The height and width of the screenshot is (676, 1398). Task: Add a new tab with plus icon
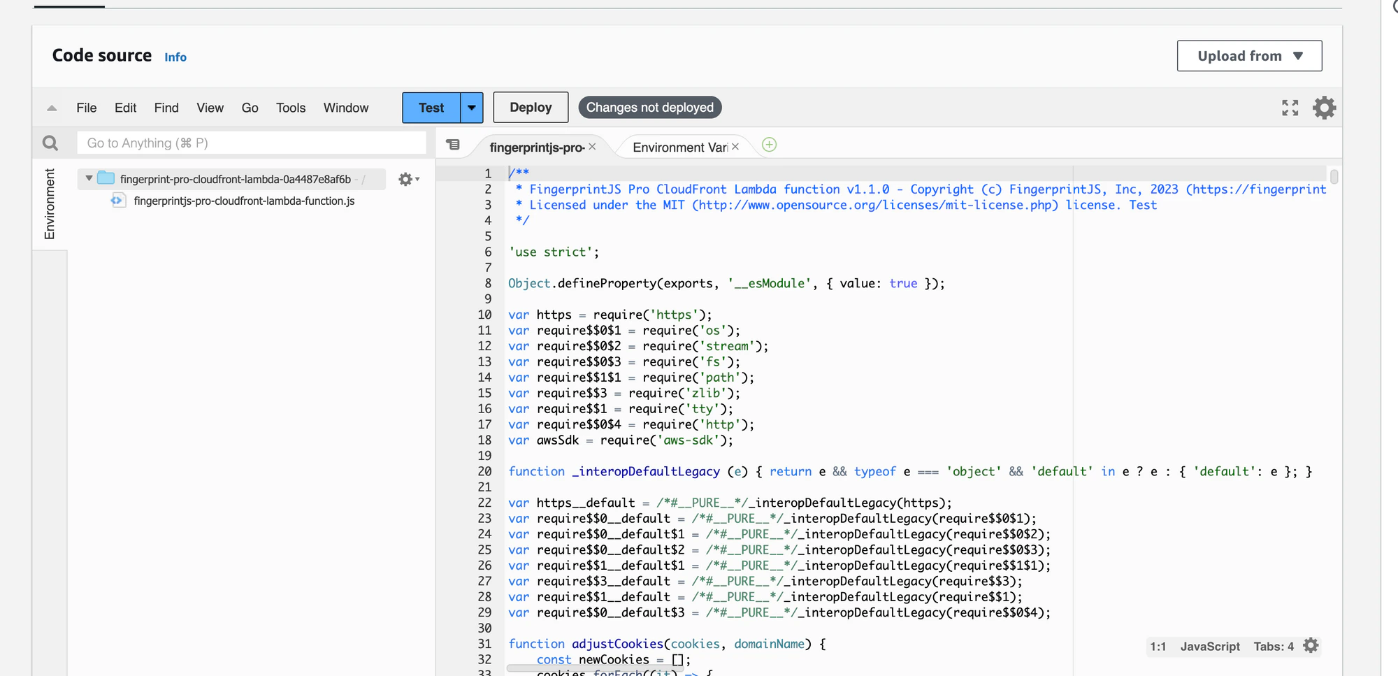[769, 145]
